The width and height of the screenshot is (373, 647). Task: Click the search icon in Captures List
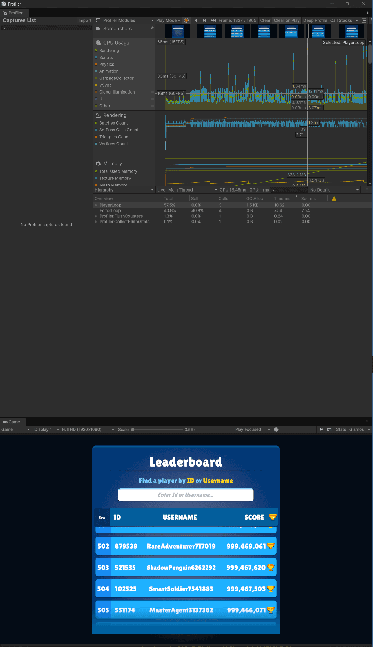[x=4, y=28]
